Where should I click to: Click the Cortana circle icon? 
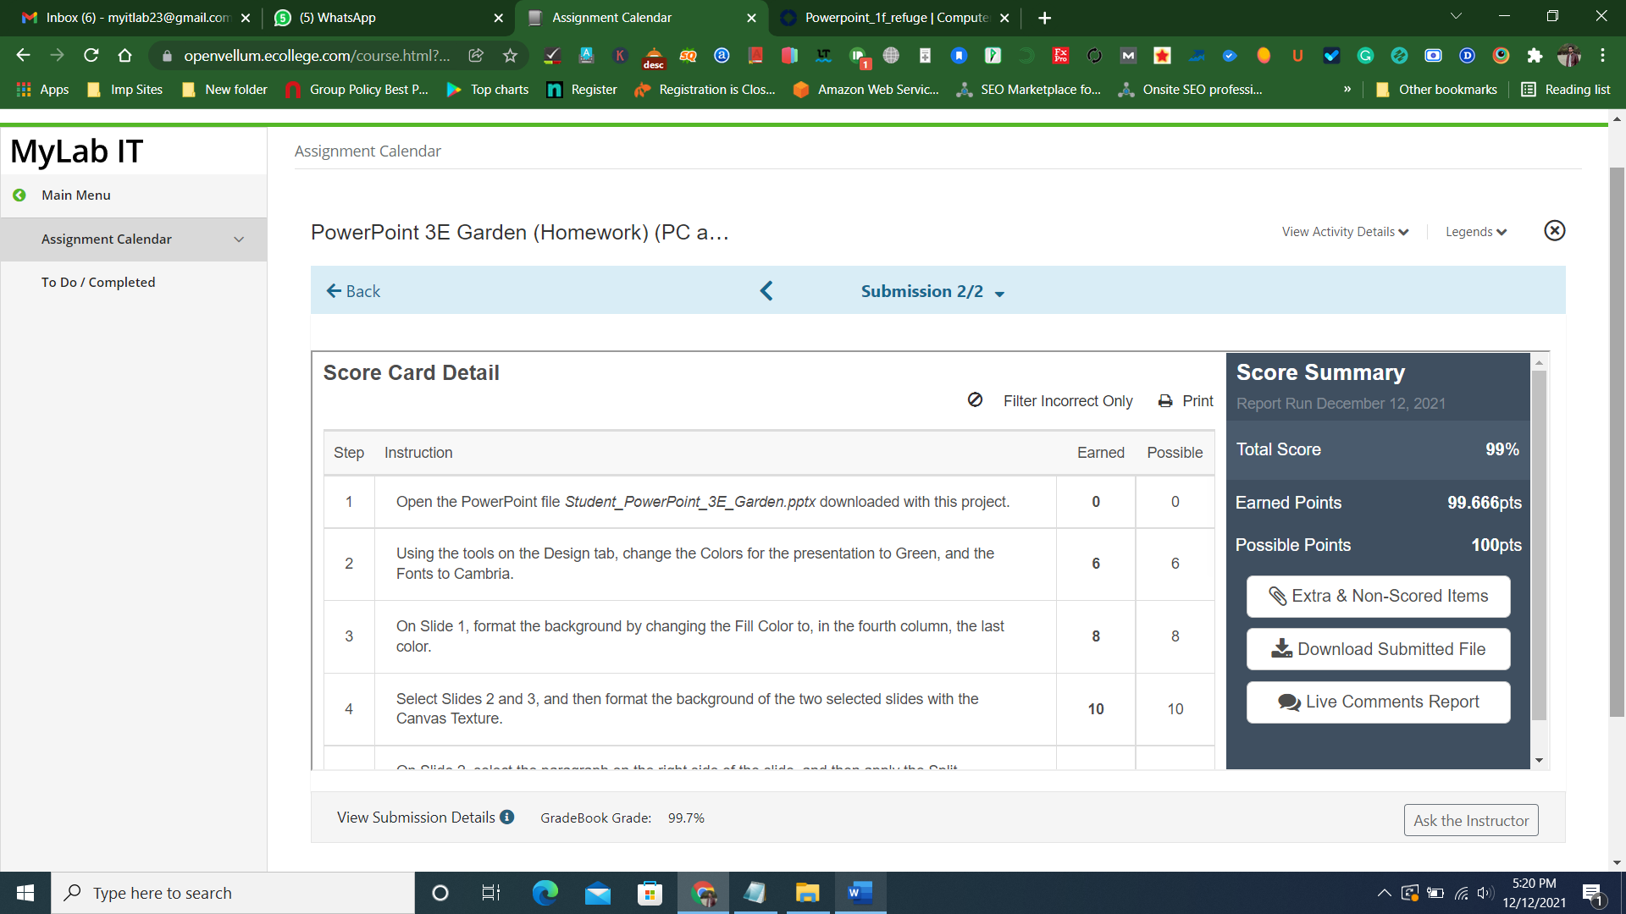(440, 893)
